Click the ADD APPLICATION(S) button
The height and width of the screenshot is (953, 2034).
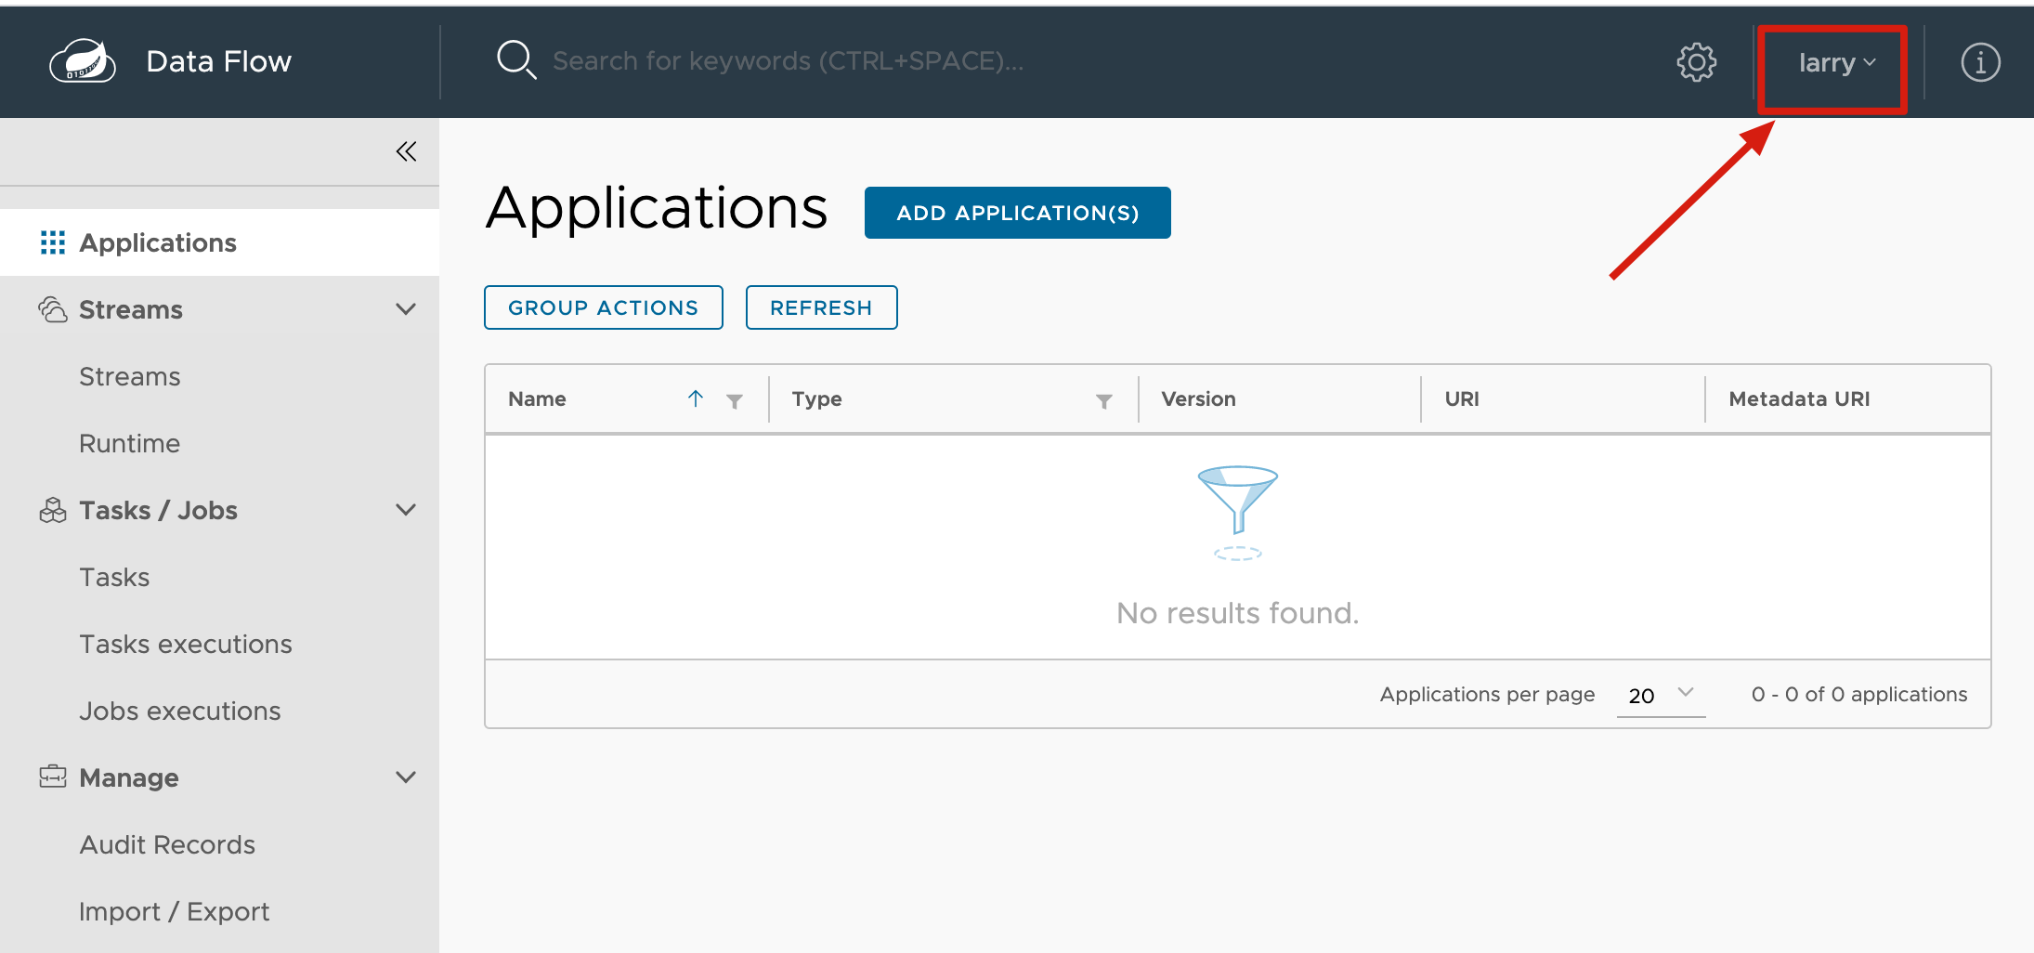(1017, 213)
